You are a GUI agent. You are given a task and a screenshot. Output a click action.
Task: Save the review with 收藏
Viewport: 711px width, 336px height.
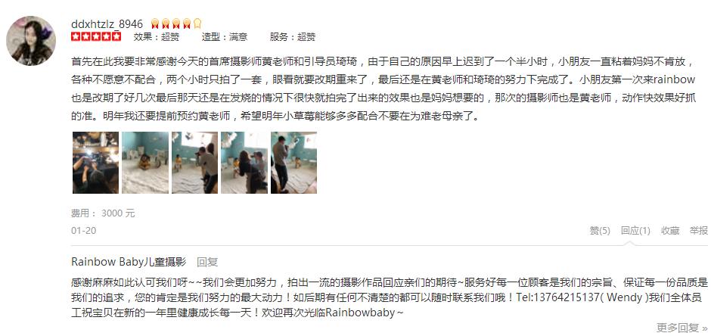(x=670, y=231)
